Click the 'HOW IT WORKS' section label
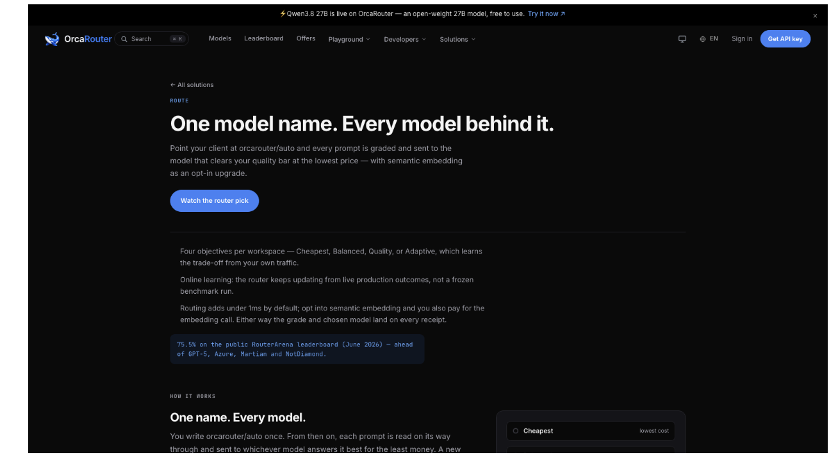The image size is (838, 466). 193,396
